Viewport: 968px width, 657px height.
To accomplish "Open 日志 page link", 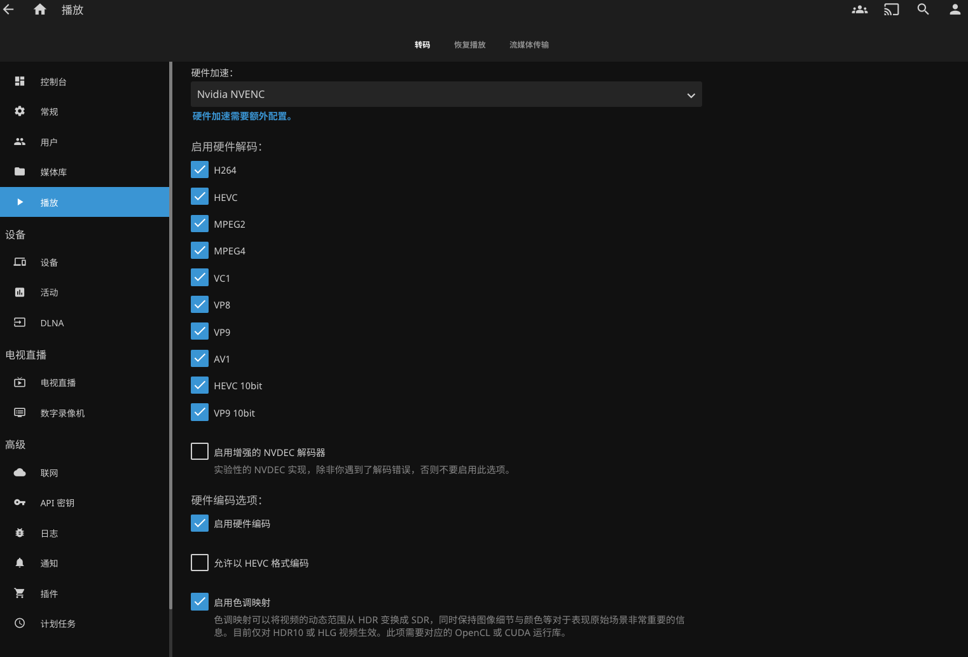I will click(85, 533).
